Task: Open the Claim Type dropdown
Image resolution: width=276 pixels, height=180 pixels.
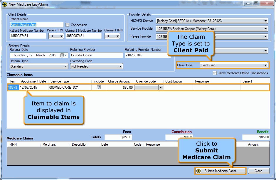Action: tap(266, 65)
